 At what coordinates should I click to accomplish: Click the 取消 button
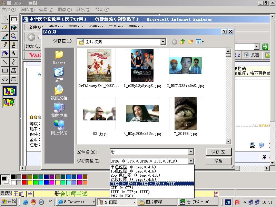219,161
